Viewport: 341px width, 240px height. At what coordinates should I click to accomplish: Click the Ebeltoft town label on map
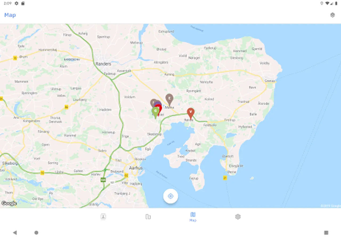228,156
